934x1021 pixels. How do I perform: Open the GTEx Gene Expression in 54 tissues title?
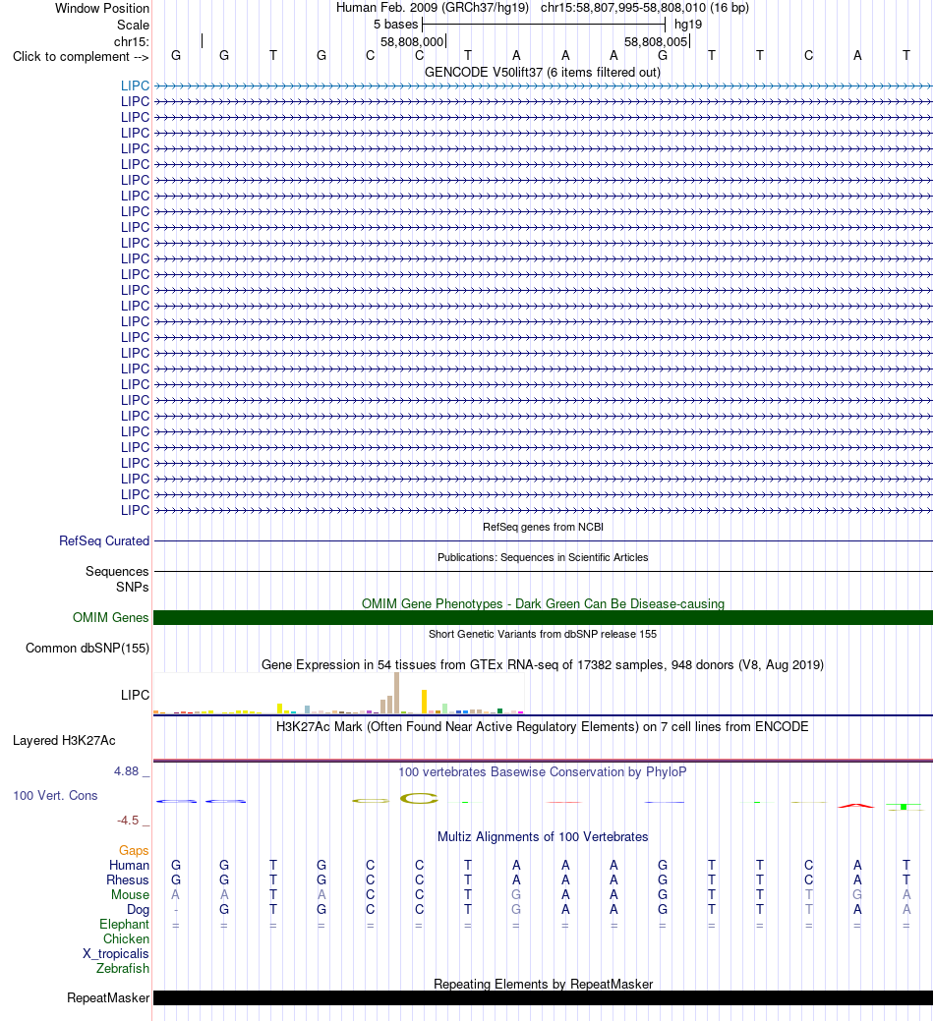543,665
